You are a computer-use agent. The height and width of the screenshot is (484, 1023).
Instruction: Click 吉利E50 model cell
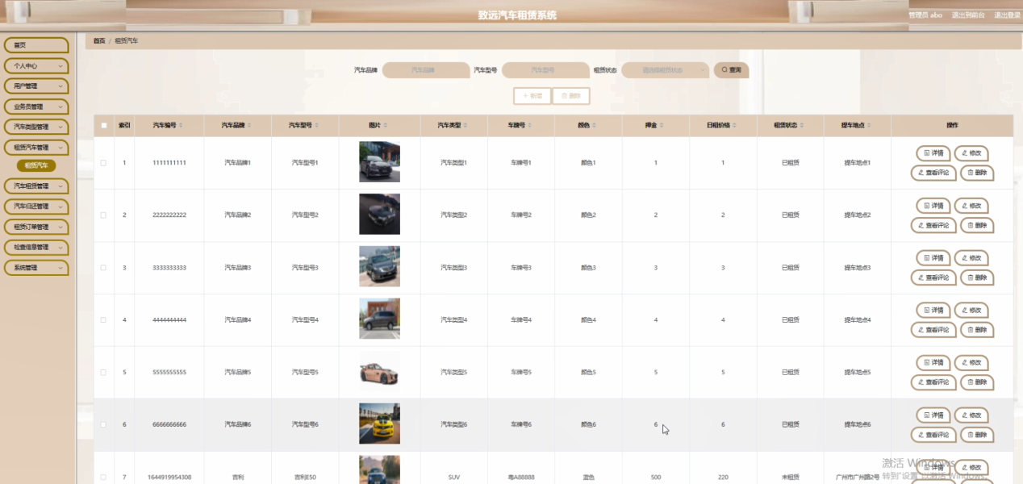click(305, 478)
